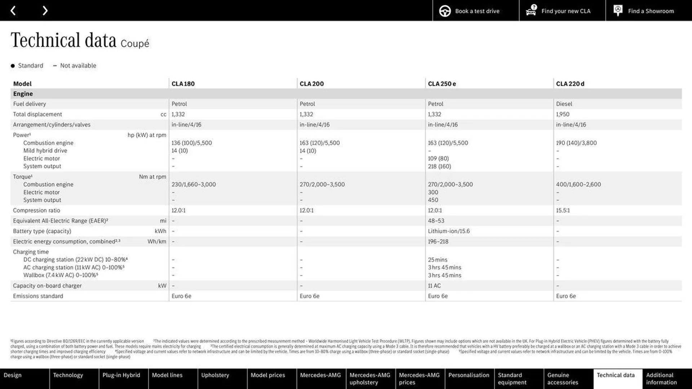This screenshot has height=389, width=692.
Task: Click the 109 (80) electric motor value
Action: coord(438,158)
